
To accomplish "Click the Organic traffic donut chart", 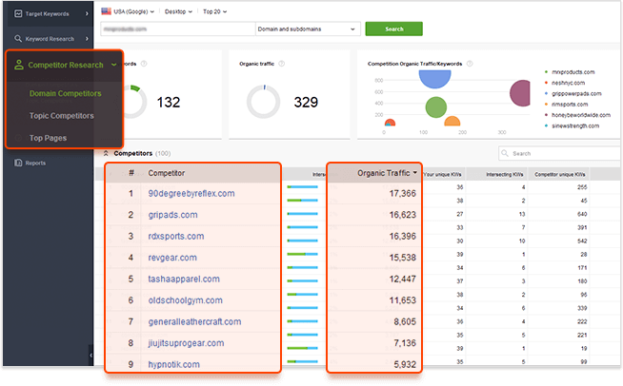I will click(x=264, y=102).
